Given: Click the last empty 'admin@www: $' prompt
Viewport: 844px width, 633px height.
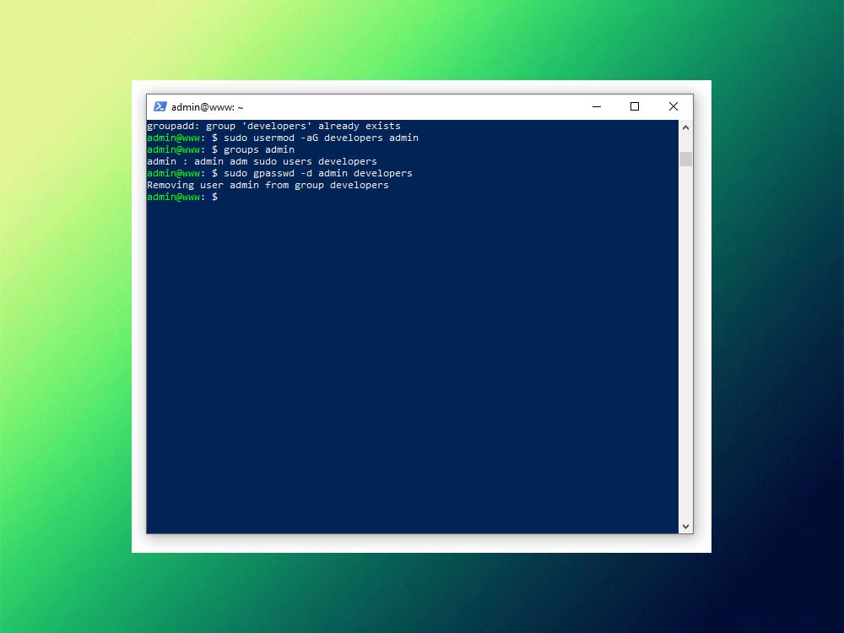Looking at the screenshot, I should 181,197.
